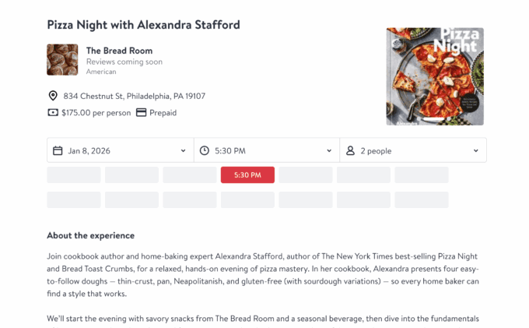Viewport: 529px width, 328px height.
Task: Click the prepaid credit card icon
Action: (x=141, y=112)
